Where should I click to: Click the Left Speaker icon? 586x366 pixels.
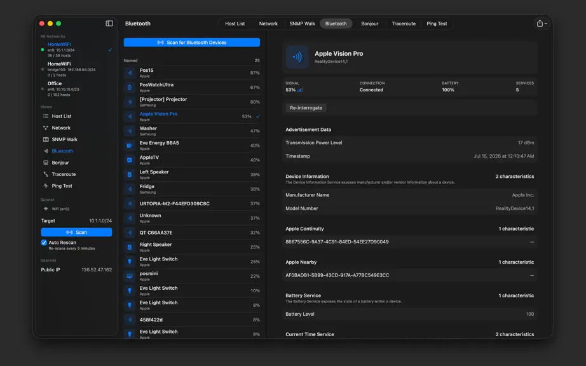coord(130,174)
